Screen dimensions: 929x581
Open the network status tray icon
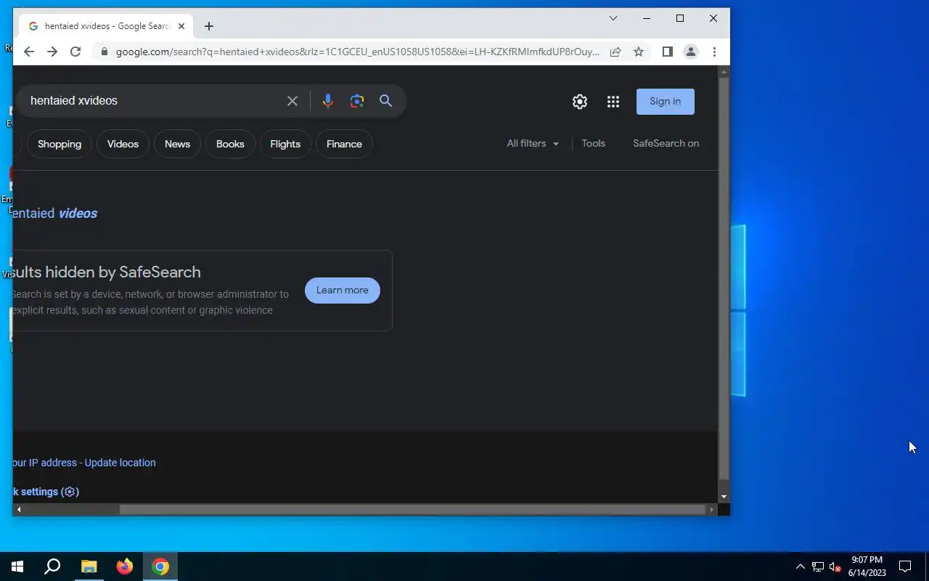[818, 566]
